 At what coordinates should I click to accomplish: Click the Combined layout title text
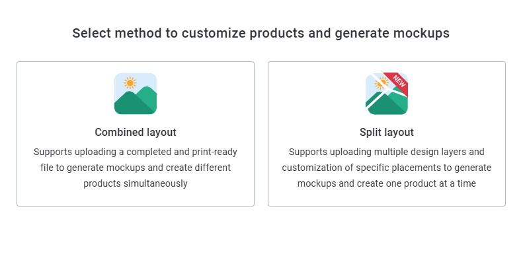(x=136, y=132)
